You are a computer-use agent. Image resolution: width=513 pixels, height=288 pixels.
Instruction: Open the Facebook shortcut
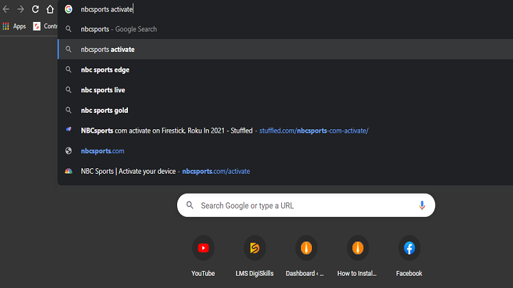click(x=409, y=248)
